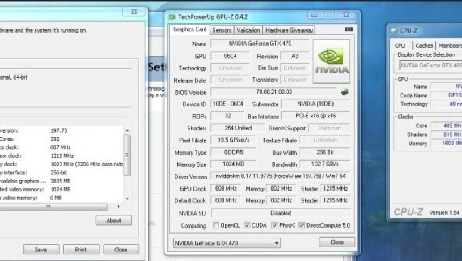Click the GPU-Z camera screenshot icon

pyautogui.click(x=349, y=29)
